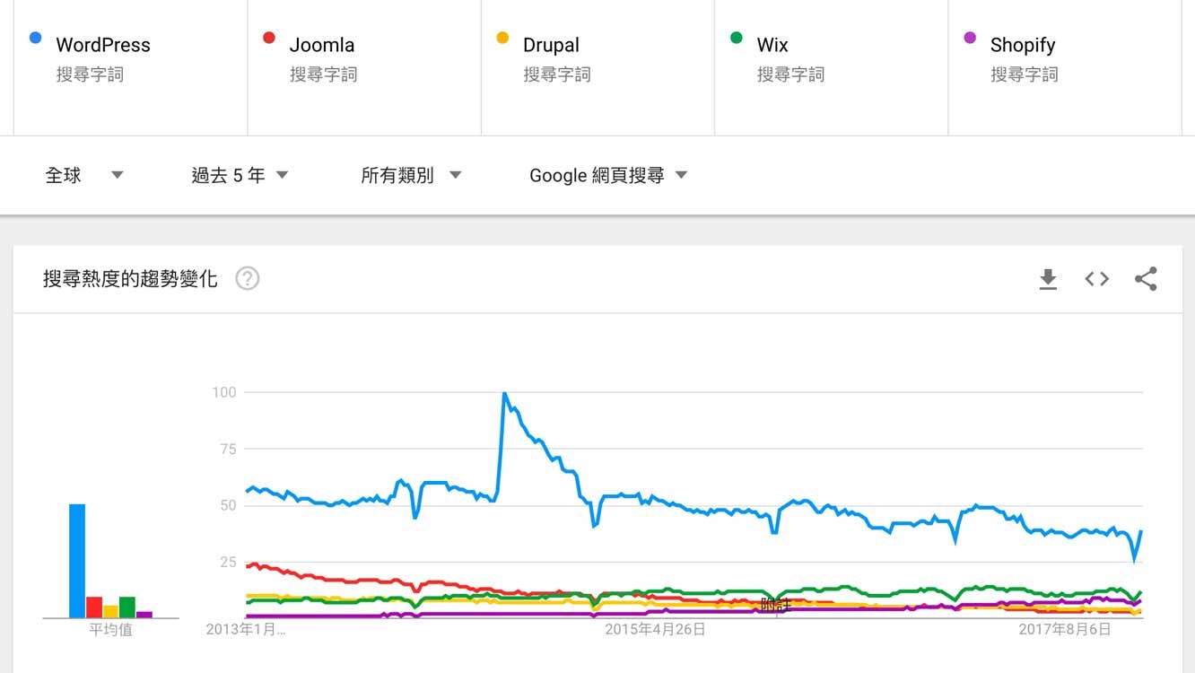Click the blue WordPress color dot
Viewport: 1195px width, 673px height.
point(36,38)
